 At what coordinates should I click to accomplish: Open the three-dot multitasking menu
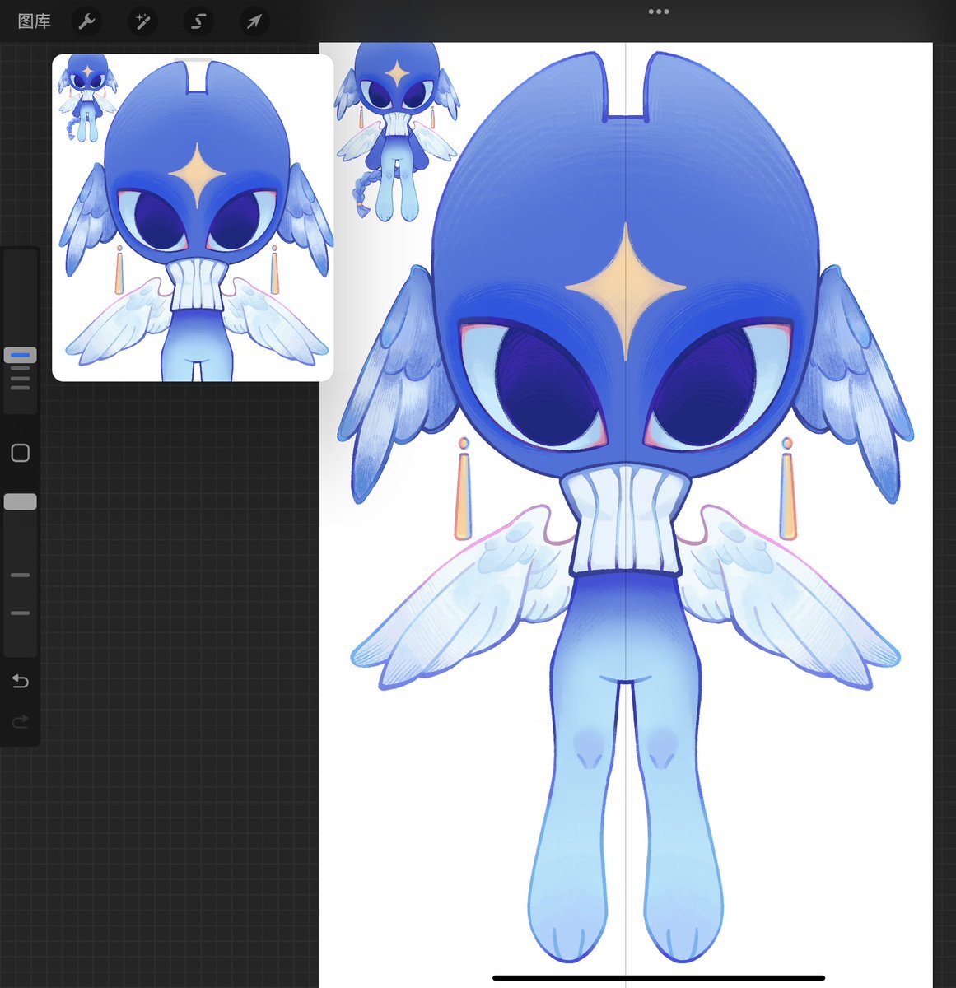[659, 12]
